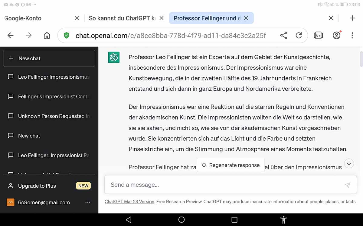Open account options three-dot menu
The height and width of the screenshot is (226, 363).
(x=88, y=202)
